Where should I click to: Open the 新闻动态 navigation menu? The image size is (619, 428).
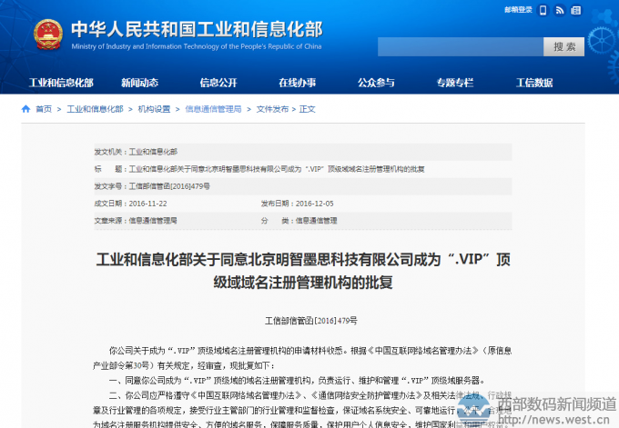click(139, 83)
